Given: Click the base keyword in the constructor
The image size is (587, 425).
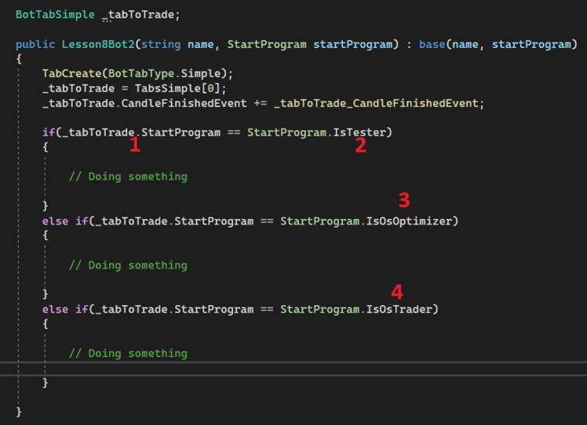Looking at the screenshot, I should (432, 45).
